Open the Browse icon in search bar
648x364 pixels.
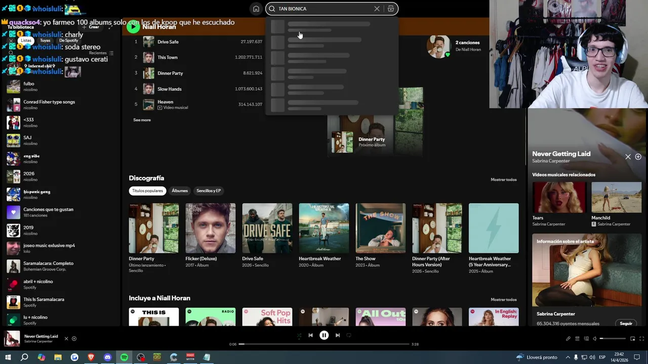[x=391, y=9]
